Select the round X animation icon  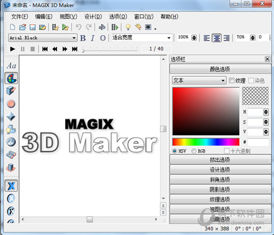pyautogui.click(x=11, y=198)
